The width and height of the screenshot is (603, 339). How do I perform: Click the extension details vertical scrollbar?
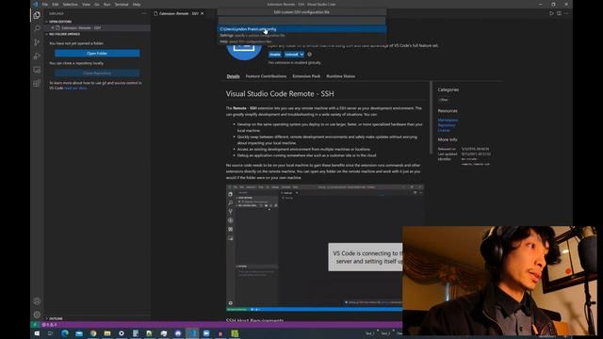coord(432,118)
